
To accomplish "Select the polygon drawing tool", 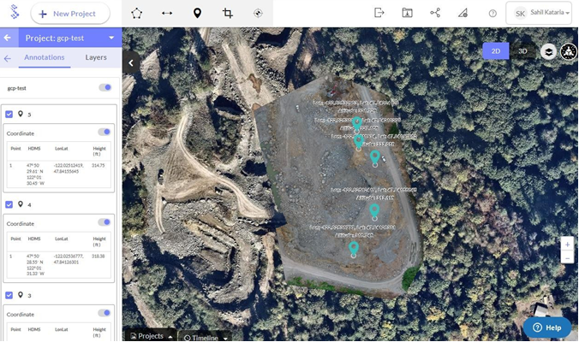I will (x=137, y=14).
